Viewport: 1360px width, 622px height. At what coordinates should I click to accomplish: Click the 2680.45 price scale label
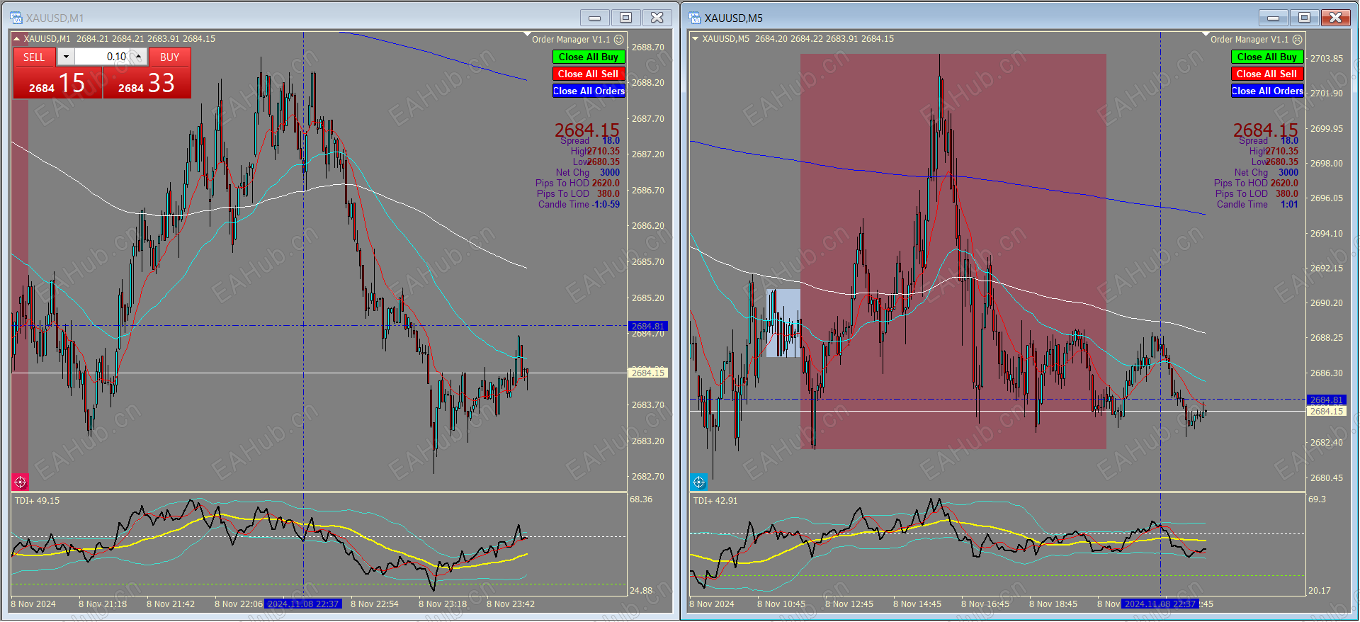click(x=1327, y=478)
